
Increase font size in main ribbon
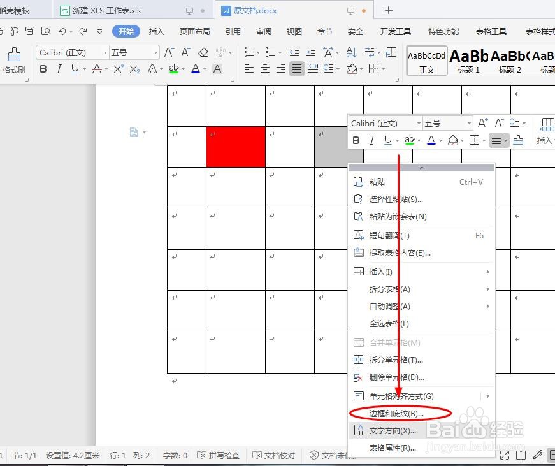pyautogui.click(x=169, y=52)
